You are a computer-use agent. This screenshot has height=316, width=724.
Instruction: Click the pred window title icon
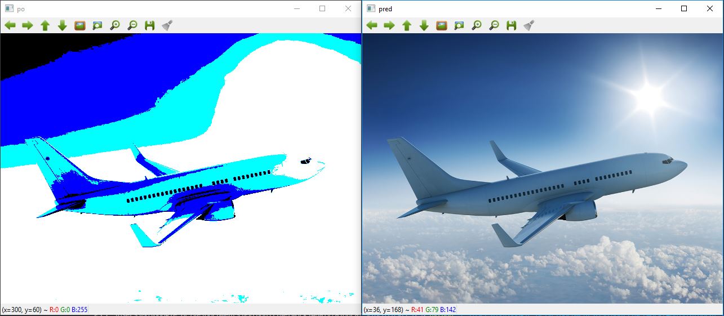(x=371, y=9)
